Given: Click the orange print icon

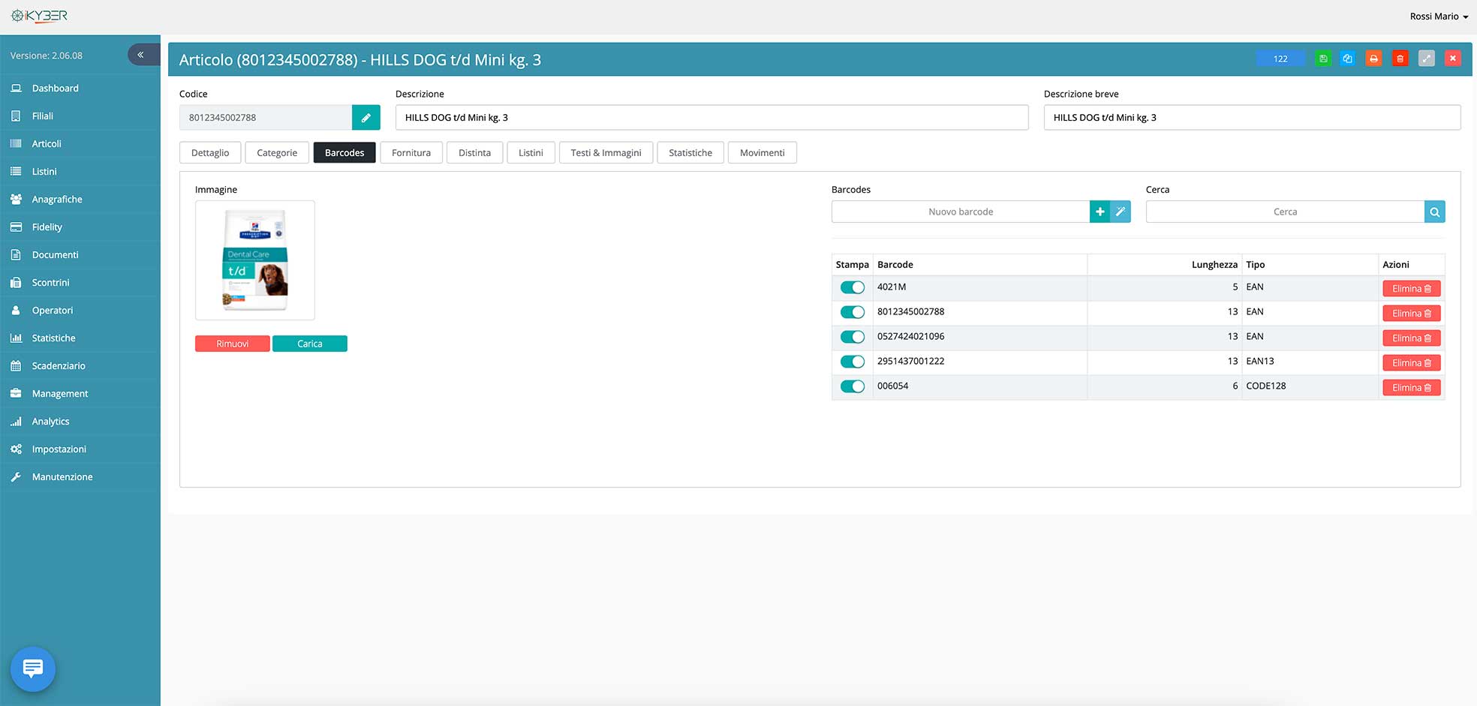Looking at the screenshot, I should pos(1373,59).
